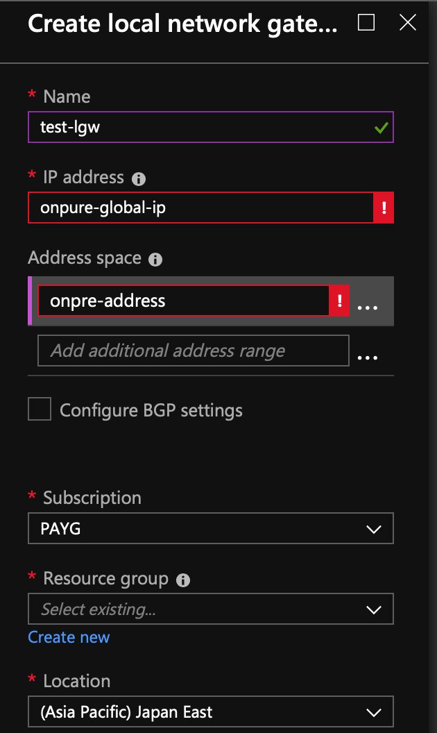View the Address space info tooltip
The width and height of the screenshot is (437, 733).
click(156, 258)
